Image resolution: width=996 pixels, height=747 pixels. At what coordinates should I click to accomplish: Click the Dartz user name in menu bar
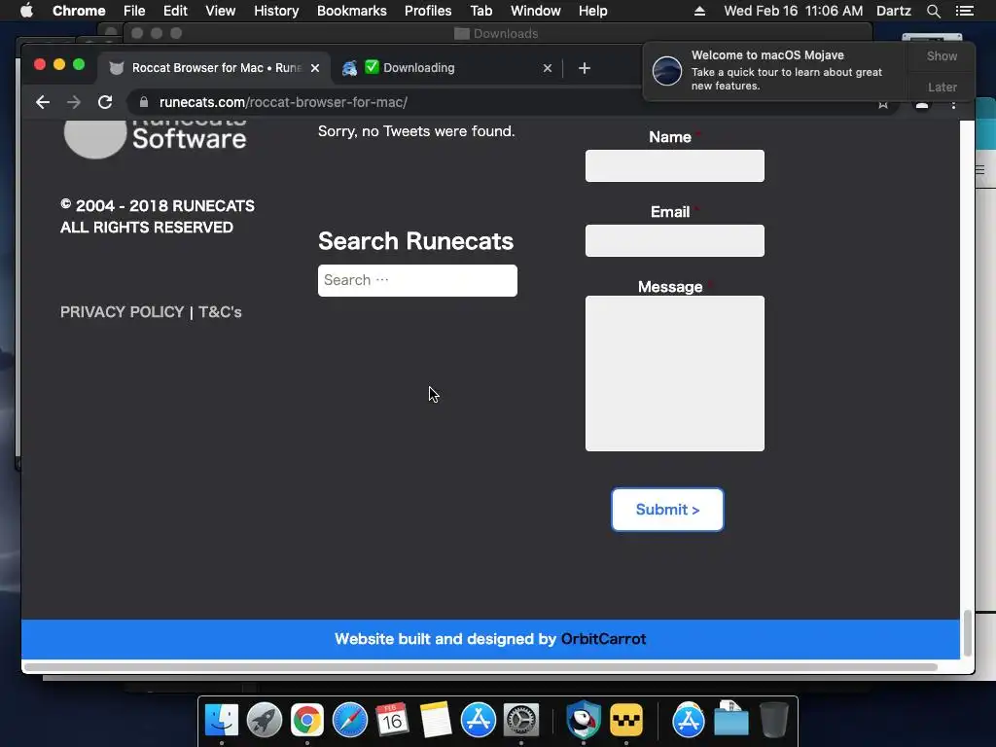pos(893,11)
